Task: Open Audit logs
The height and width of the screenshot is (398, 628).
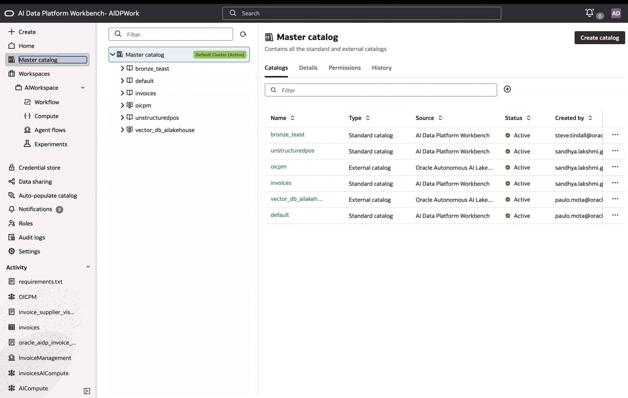Action: pyautogui.click(x=32, y=237)
